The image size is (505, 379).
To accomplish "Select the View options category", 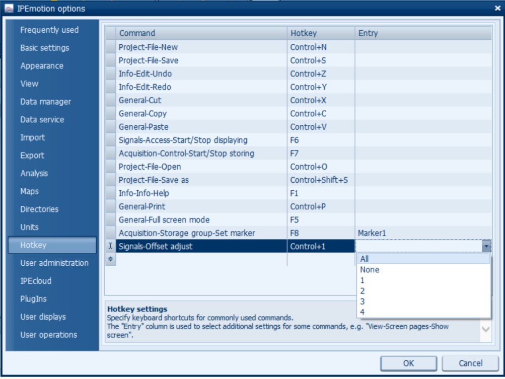I will (x=29, y=84).
